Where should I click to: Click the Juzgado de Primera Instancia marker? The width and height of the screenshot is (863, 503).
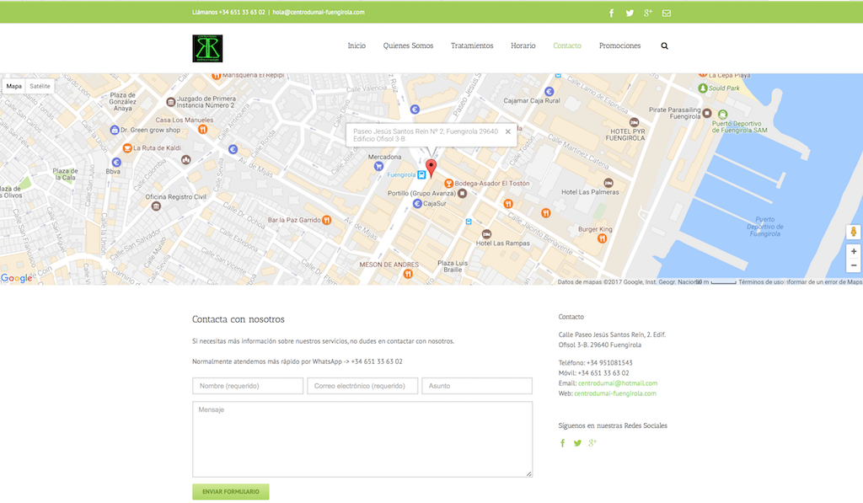tap(170, 102)
